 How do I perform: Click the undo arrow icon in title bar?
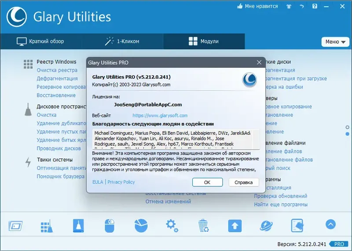point(302,6)
